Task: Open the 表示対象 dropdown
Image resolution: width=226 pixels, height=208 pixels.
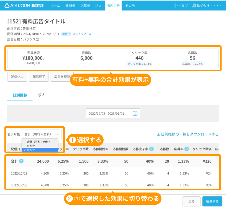Action: 42,134
